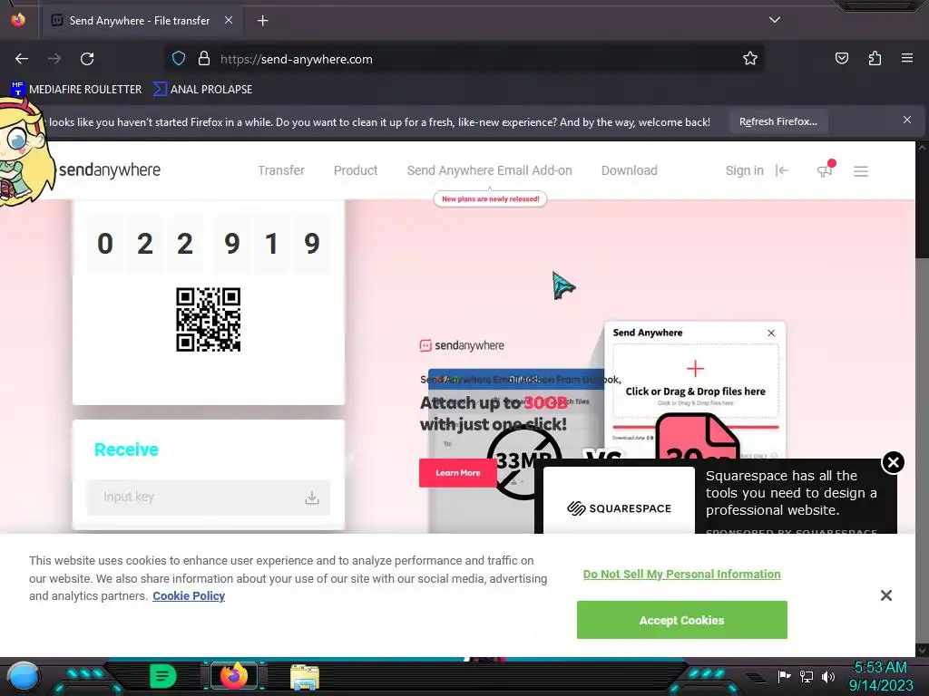The image size is (929, 696).
Task: Open the tracking protection shield icon
Action: [179, 59]
